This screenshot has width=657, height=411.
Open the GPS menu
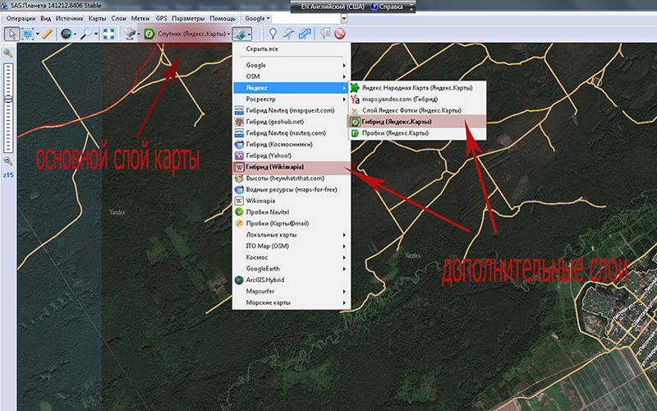coord(161,18)
